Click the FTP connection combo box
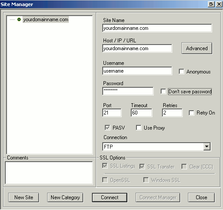The image size is (223, 210). (x=156, y=146)
